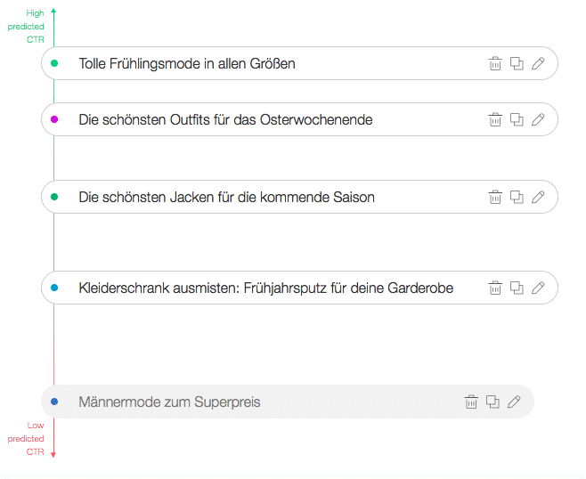This screenshot has height=479, width=586.
Task: Click the magenta dot beside 'Osterwochenende' headline
Action: (x=54, y=119)
